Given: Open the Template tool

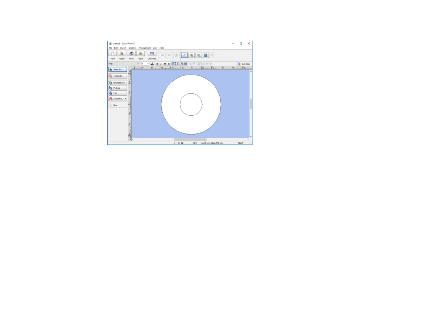Looking at the screenshot, I should click(x=118, y=76).
